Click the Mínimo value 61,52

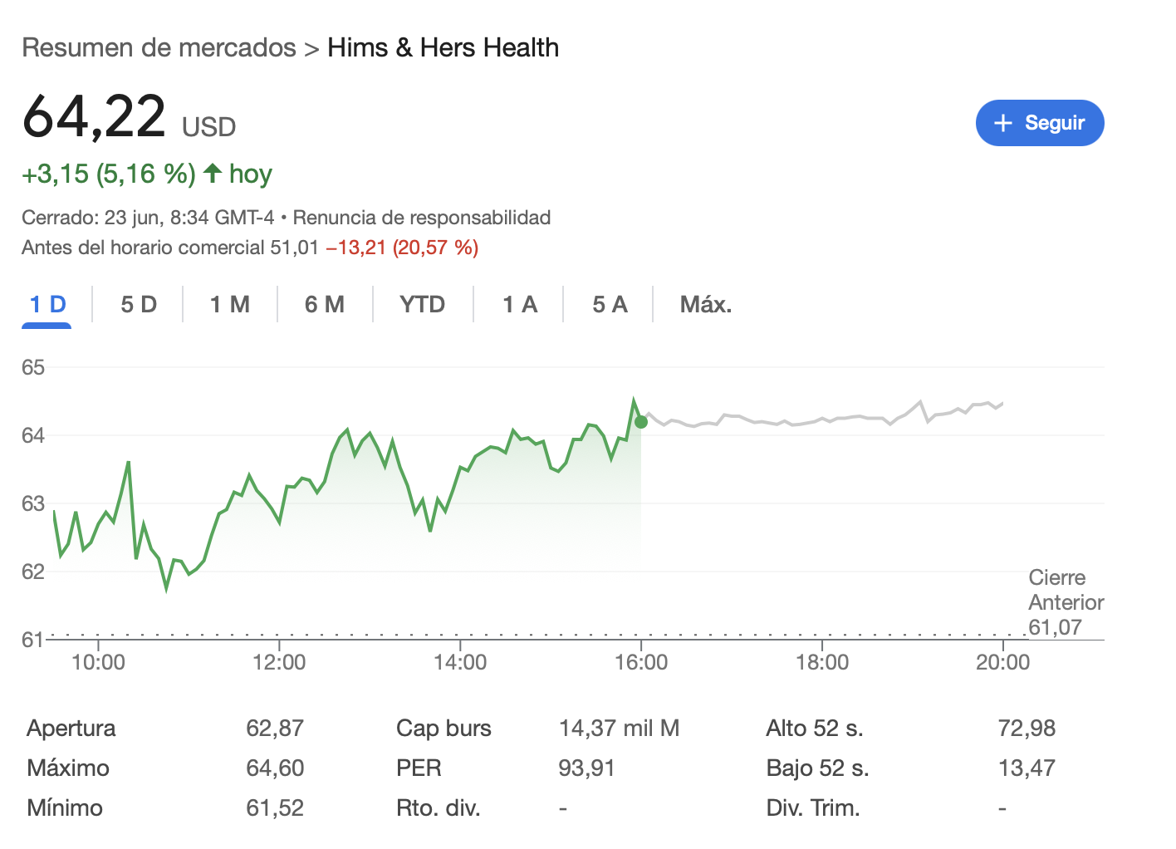pos(275,808)
